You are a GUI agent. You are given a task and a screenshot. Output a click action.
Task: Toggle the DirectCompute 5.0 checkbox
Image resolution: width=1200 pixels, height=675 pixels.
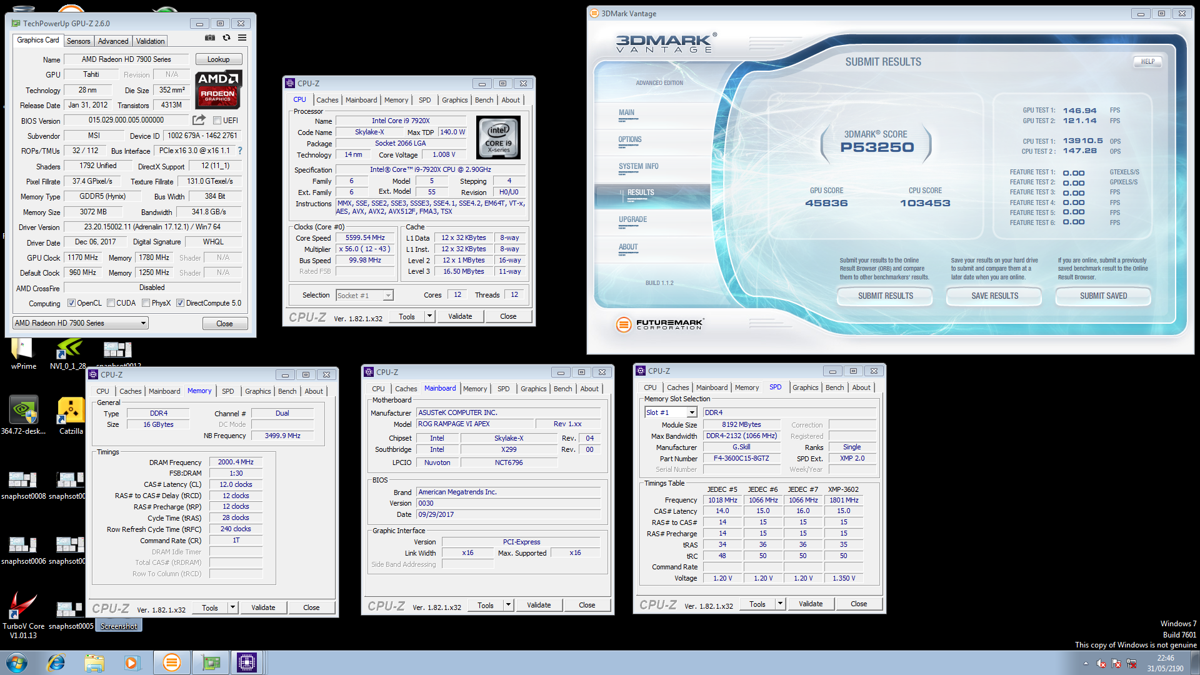[x=180, y=303]
